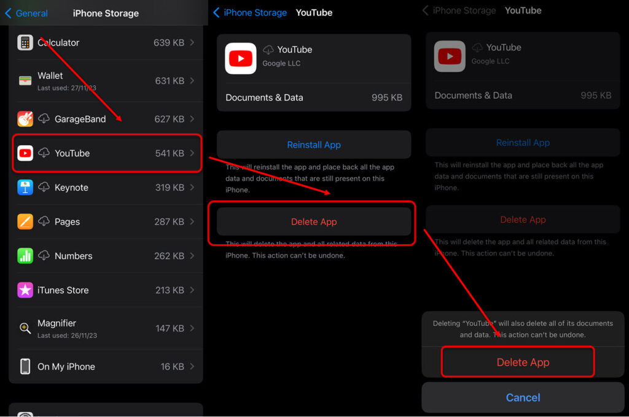Tap Reinstall App in middle panel

pyautogui.click(x=314, y=145)
